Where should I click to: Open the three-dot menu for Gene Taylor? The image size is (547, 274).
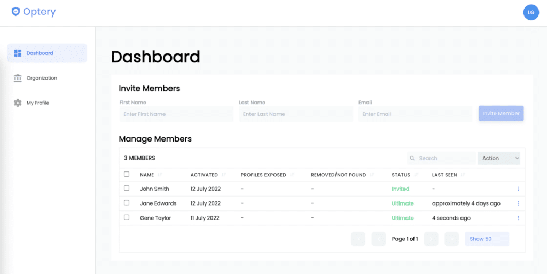pos(518,218)
